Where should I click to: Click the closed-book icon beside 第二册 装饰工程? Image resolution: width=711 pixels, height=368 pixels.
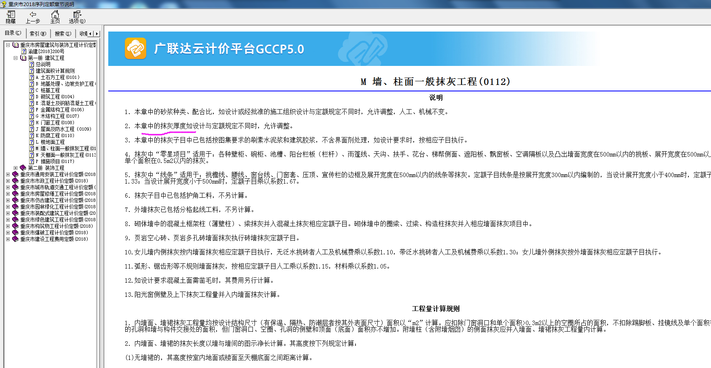tap(23, 168)
